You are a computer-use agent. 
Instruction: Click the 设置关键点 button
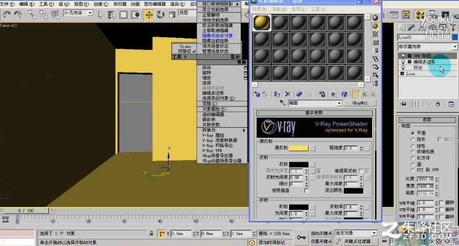coord(321,241)
